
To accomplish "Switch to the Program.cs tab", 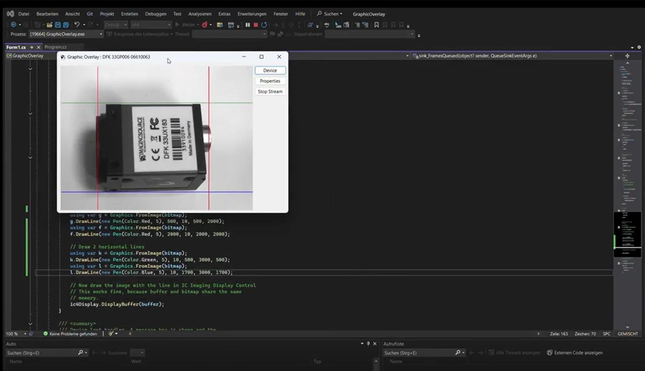I will point(55,47).
